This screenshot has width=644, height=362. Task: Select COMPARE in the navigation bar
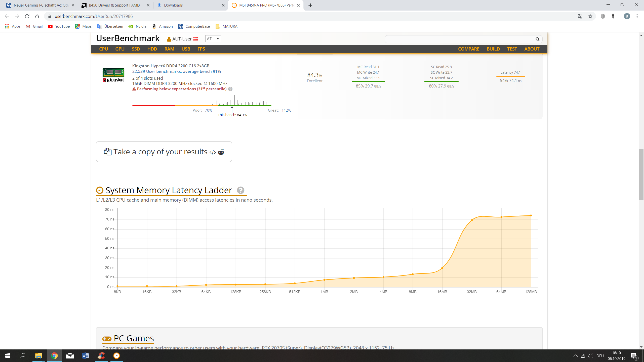point(468,49)
